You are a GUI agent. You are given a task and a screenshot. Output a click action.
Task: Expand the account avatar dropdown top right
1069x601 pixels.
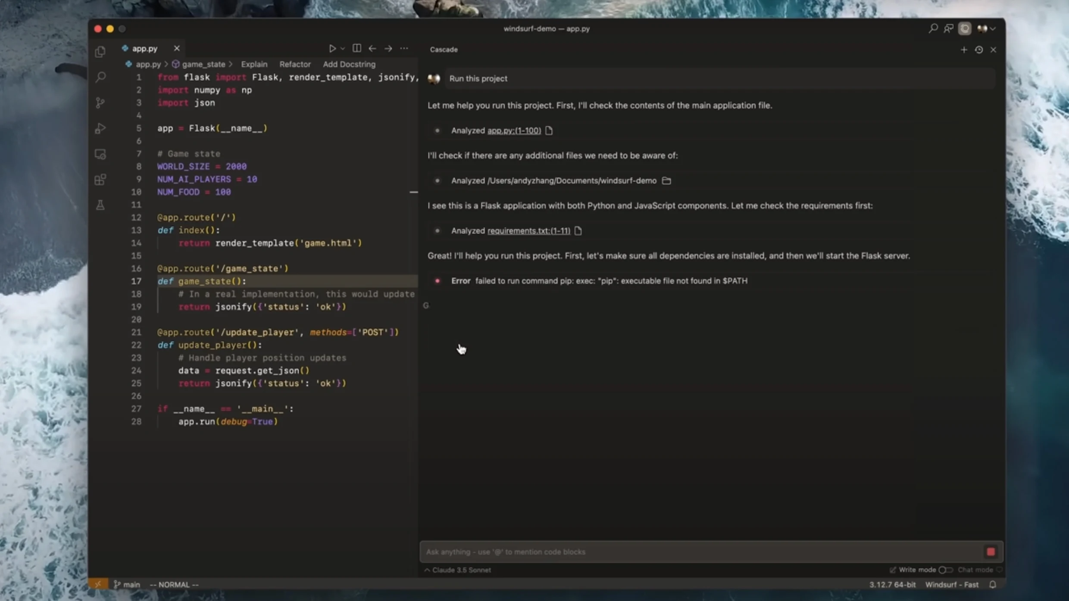point(987,28)
